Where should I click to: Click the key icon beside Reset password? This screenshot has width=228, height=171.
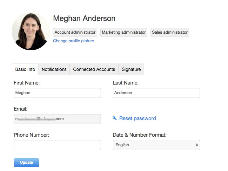coord(115,118)
